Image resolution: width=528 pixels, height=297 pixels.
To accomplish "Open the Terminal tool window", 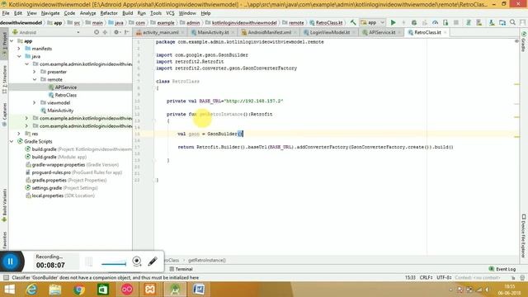I will click(181, 269).
